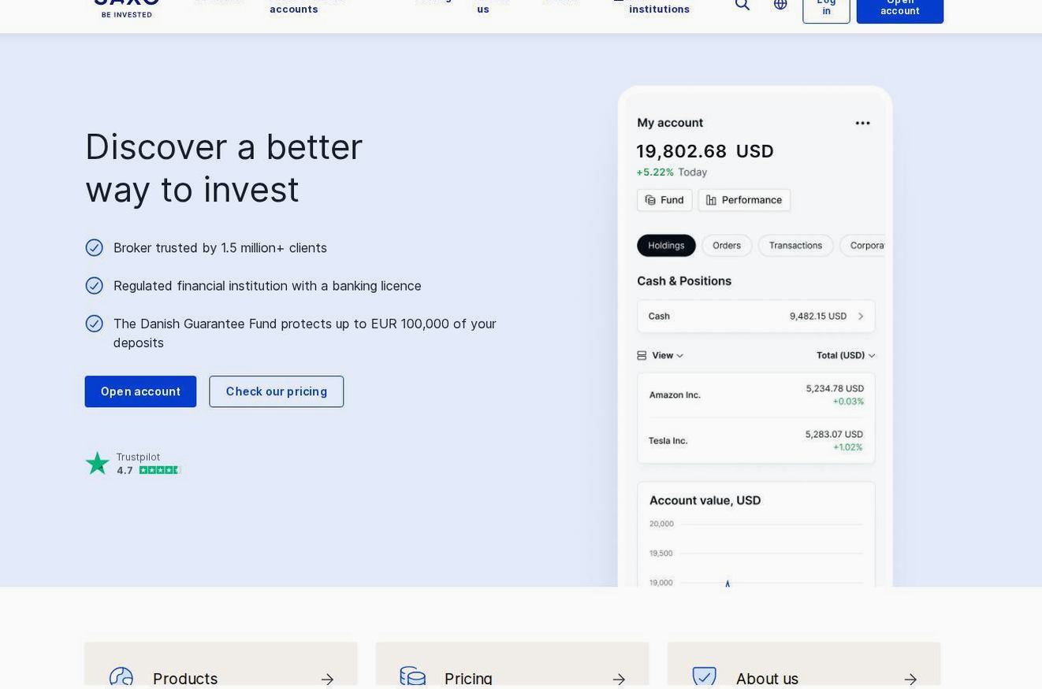The image size is (1042, 689).
Task: Open the Cash row chevron
Action: (861, 317)
